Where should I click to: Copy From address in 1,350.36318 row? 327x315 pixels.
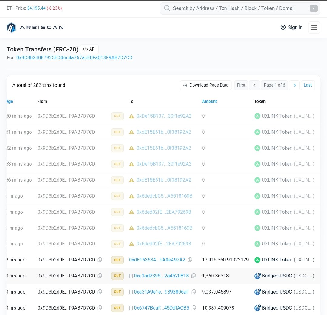pos(100,276)
